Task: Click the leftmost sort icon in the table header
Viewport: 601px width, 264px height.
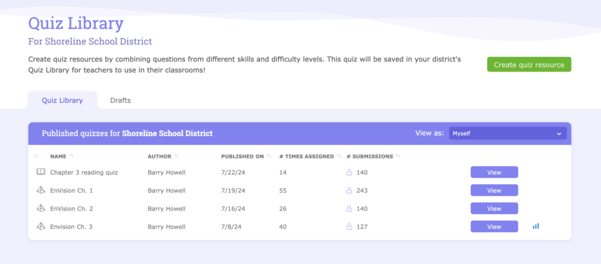Action: pos(36,156)
